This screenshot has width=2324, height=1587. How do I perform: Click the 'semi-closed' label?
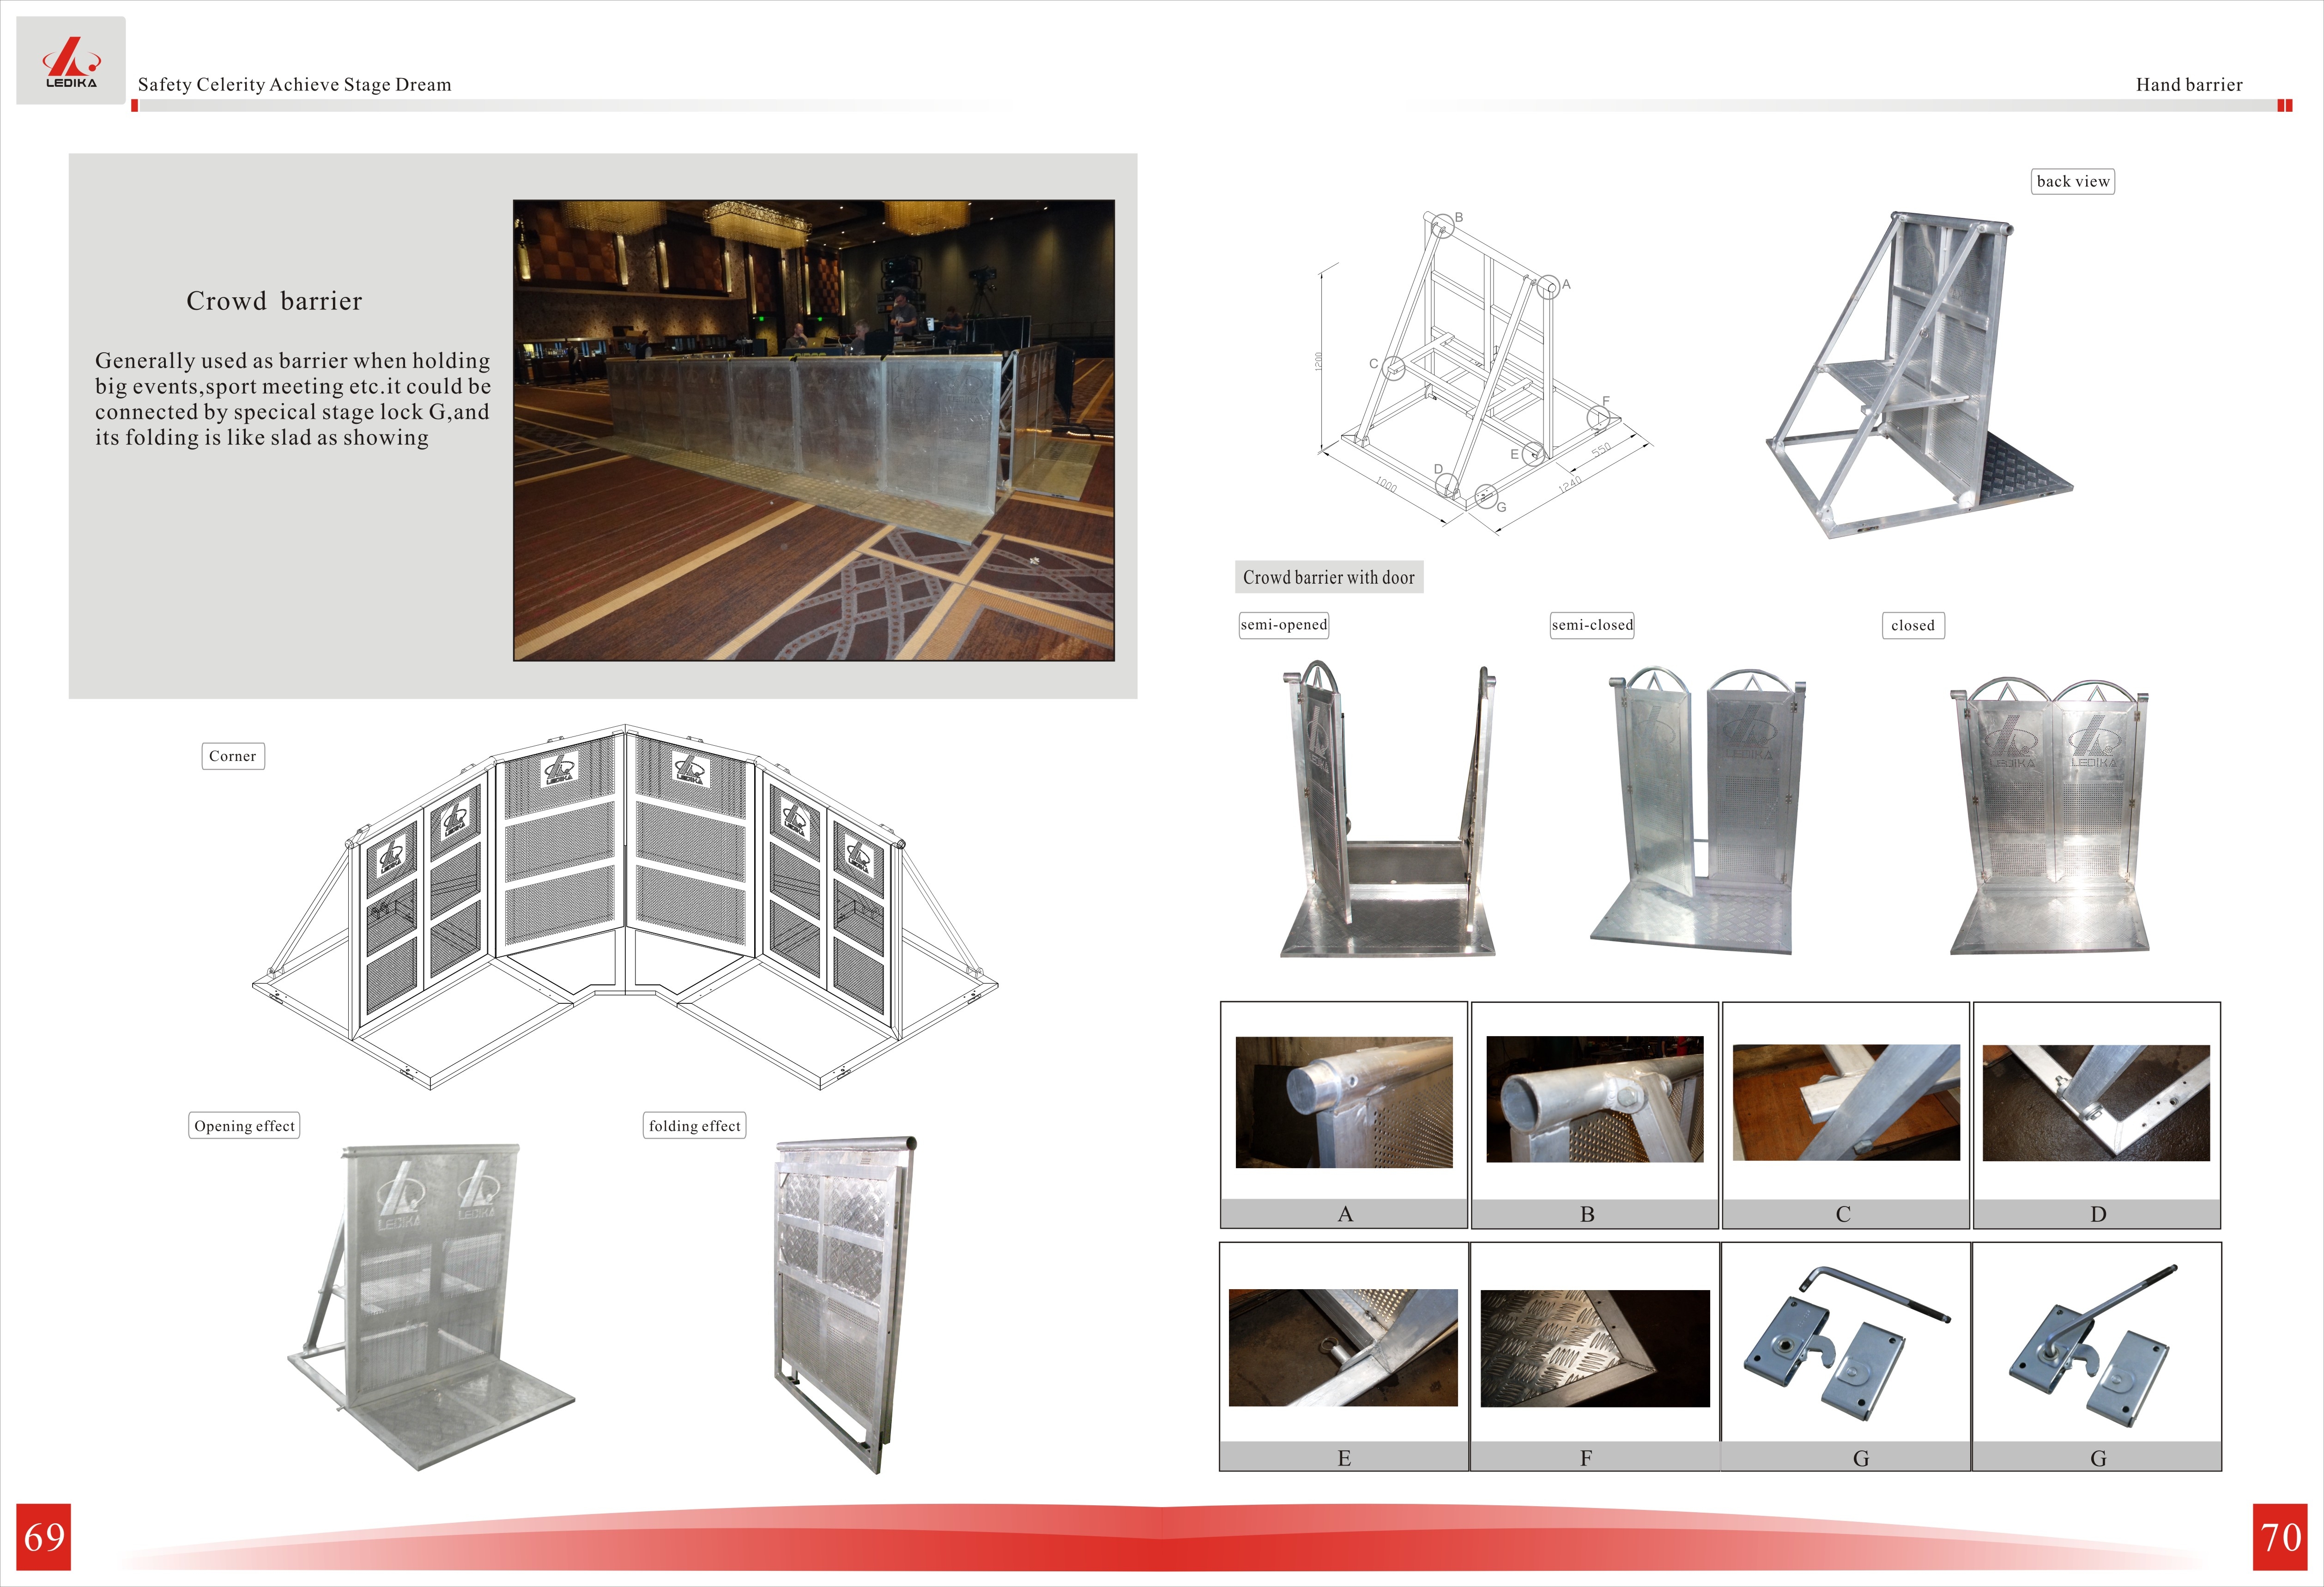(x=1592, y=625)
